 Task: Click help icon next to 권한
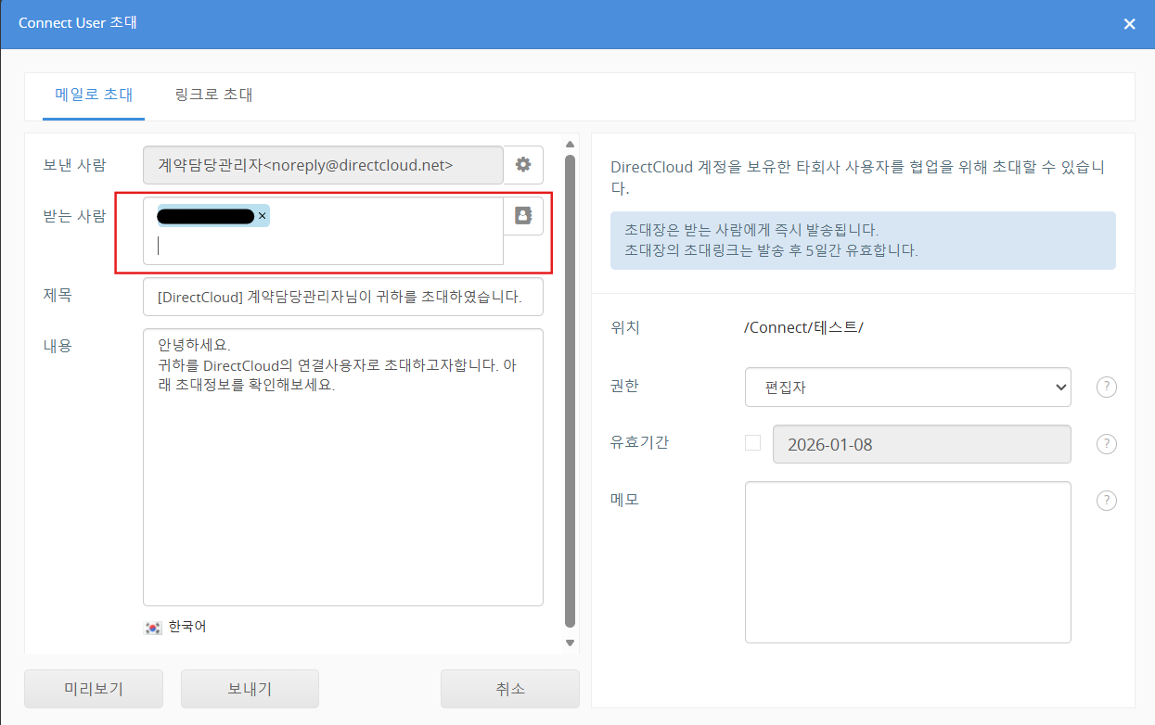tap(1106, 388)
